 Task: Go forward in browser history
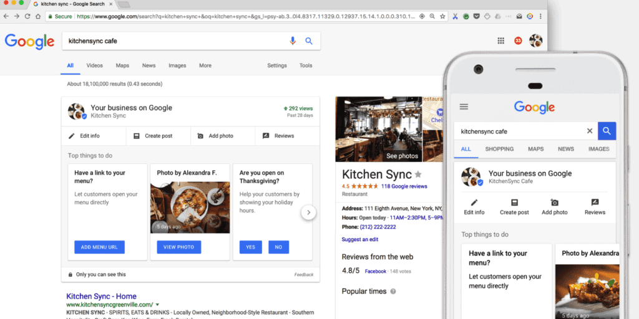click(x=17, y=16)
